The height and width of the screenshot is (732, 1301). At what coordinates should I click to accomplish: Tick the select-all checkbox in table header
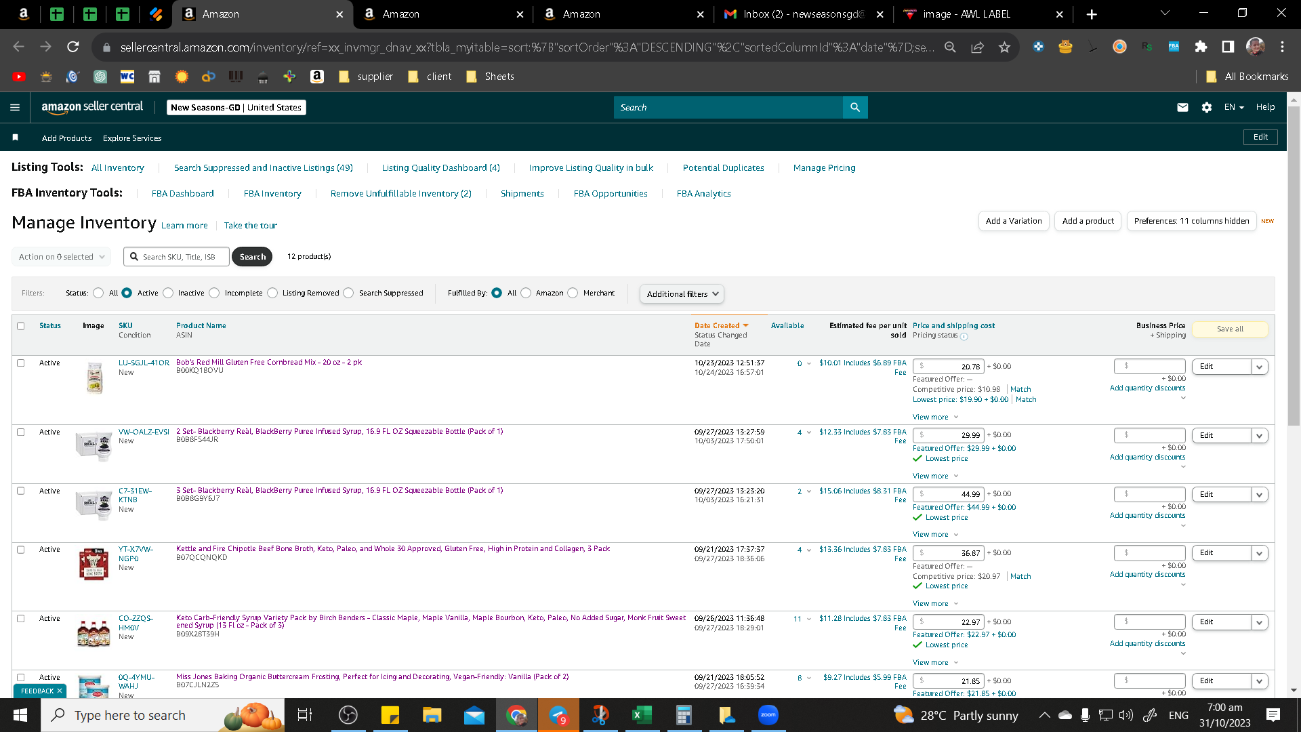click(21, 326)
